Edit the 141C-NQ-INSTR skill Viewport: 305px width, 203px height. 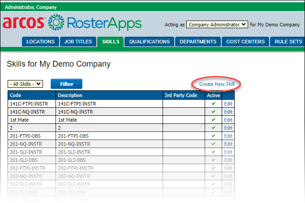coord(228,112)
